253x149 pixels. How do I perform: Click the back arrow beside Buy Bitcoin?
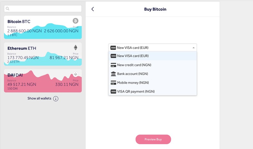(x=93, y=9)
